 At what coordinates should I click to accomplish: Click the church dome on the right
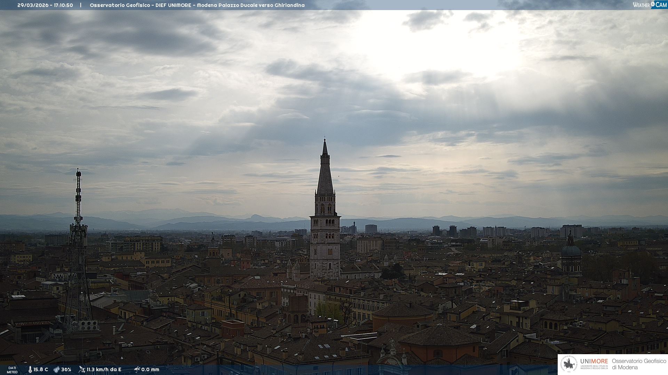571,251
